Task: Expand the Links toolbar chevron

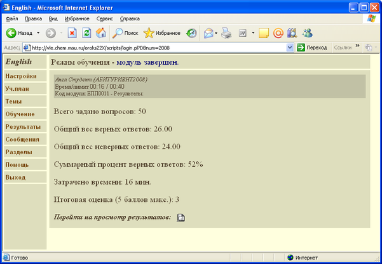Action: (x=357, y=46)
